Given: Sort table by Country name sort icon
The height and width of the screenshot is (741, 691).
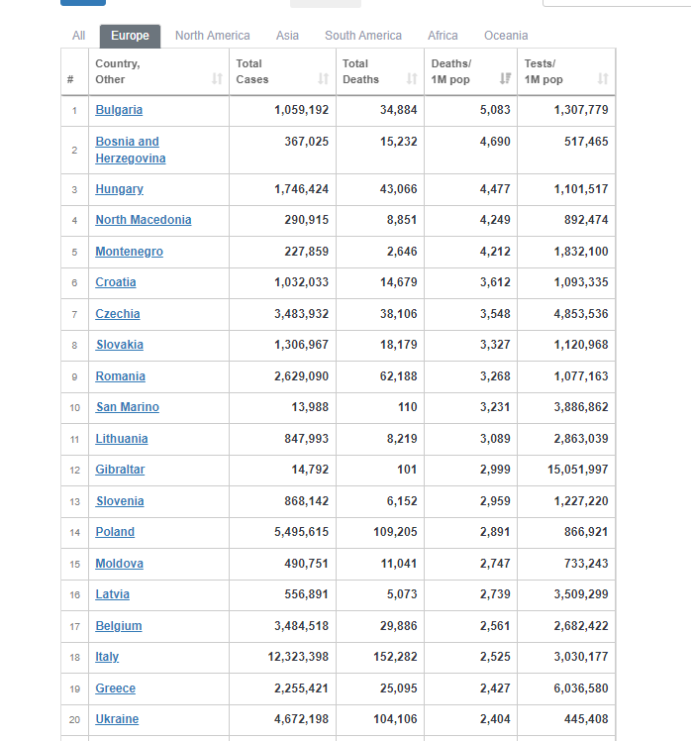Looking at the screenshot, I should (217, 79).
